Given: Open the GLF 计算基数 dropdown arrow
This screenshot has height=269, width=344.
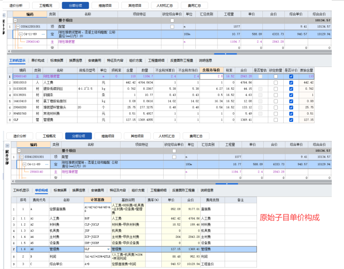Looking at the screenshot, I should click(108, 249).
